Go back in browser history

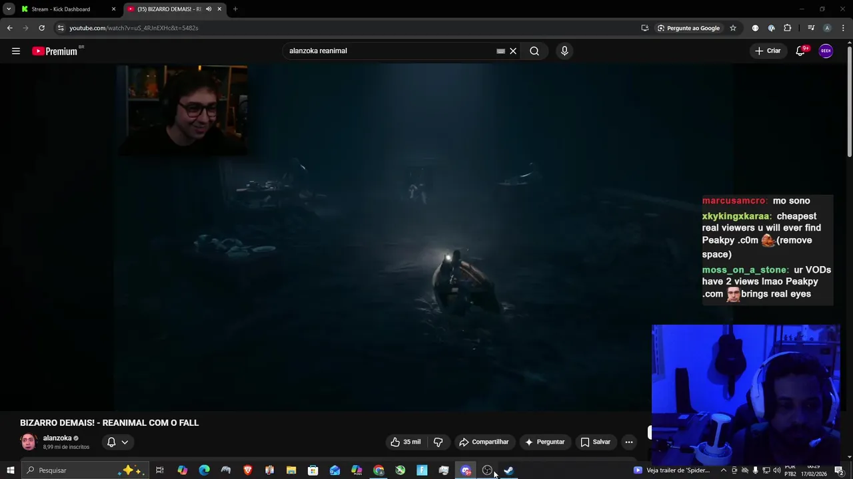click(x=9, y=28)
